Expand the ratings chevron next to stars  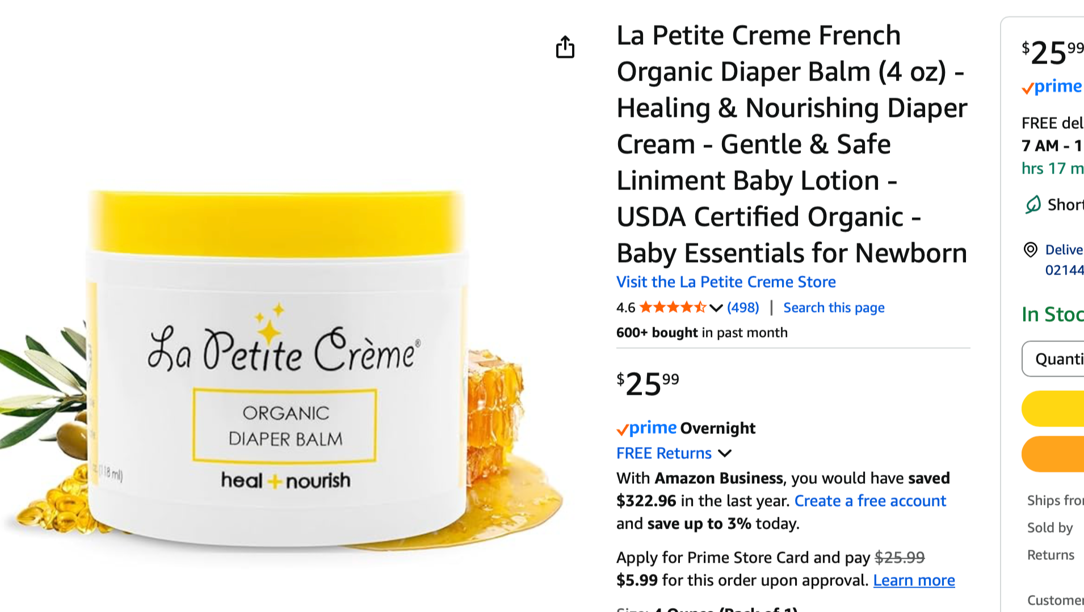click(x=716, y=308)
